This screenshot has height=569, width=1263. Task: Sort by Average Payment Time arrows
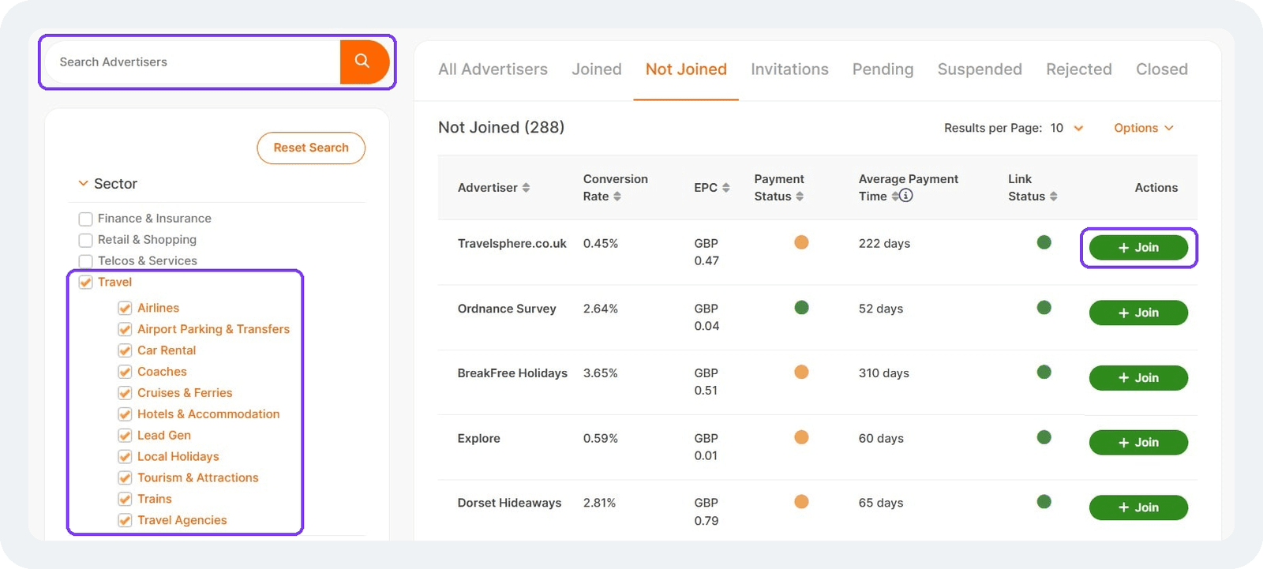[x=894, y=197]
